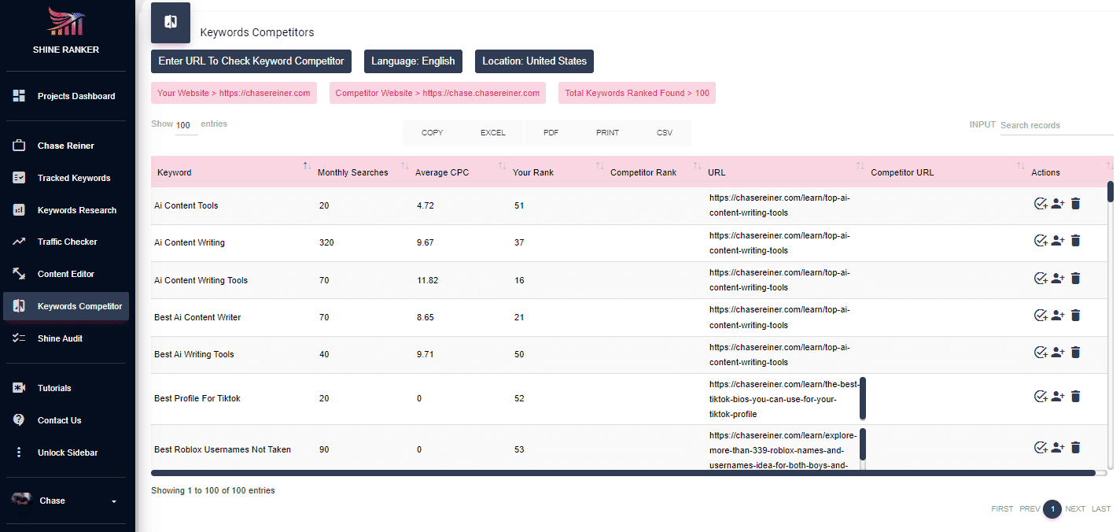The height and width of the screenshot is (532, 1120).
Task: Click the briefcase icon beside Chase Reiner
Action: [x=19, y=146]
